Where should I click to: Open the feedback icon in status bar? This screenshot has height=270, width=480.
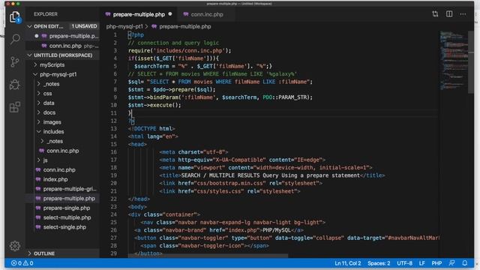[x=451, y=263]
